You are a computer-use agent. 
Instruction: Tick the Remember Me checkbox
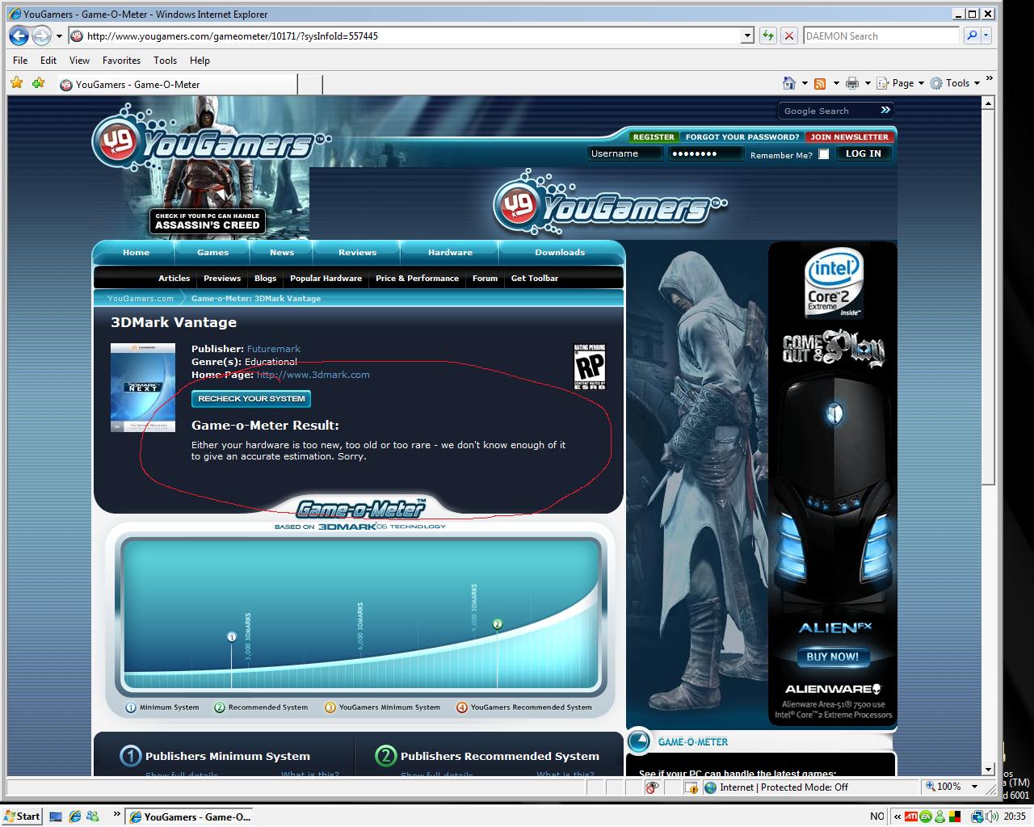tap(824, 154)
